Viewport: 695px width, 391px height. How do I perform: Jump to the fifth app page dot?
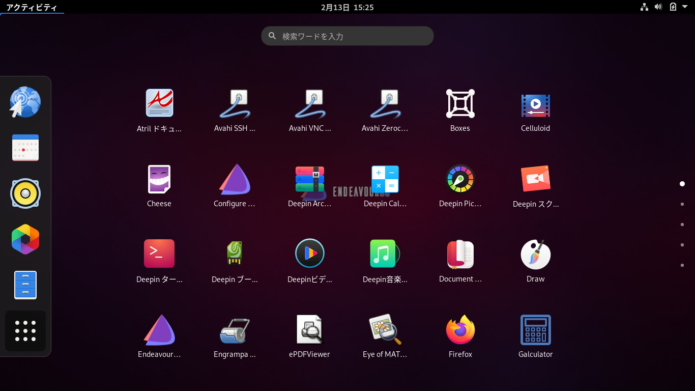tap(682, 265)
